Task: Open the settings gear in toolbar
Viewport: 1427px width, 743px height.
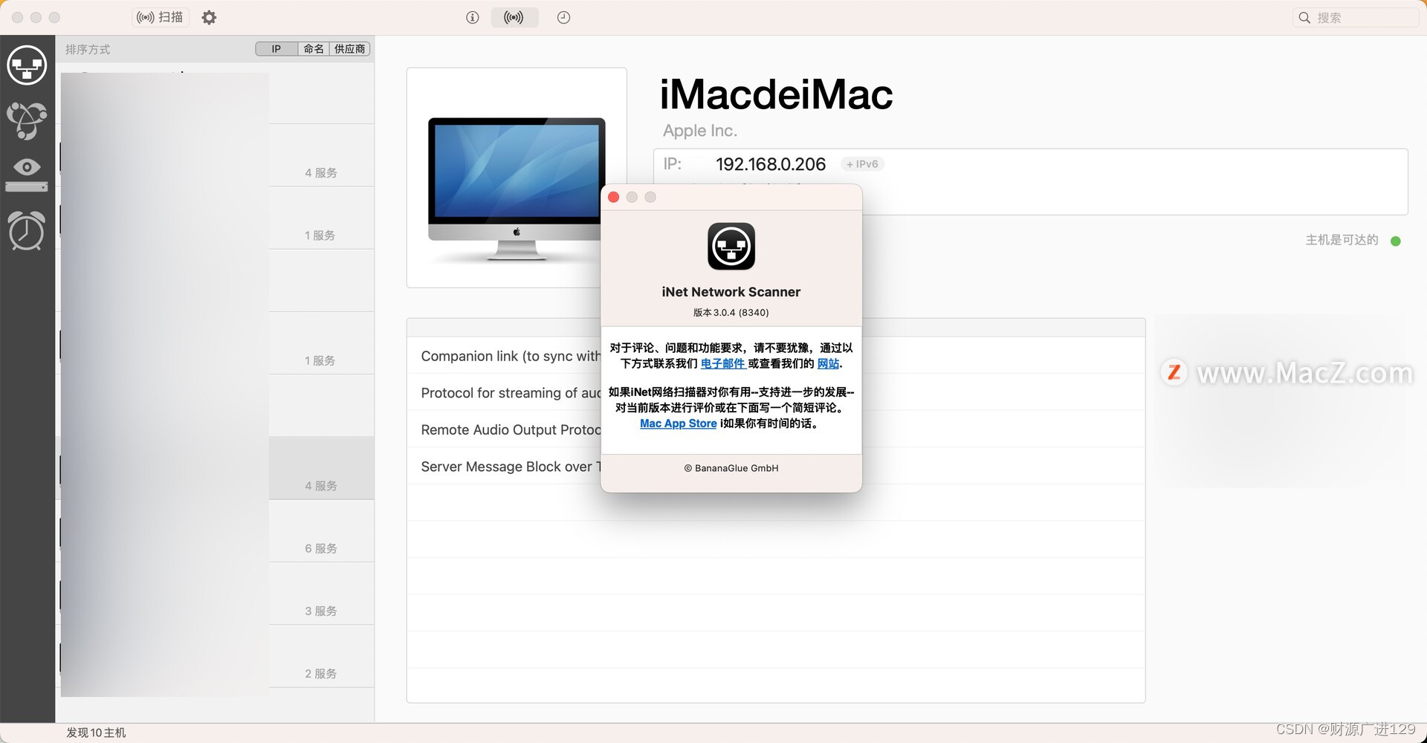Action: 209,17
